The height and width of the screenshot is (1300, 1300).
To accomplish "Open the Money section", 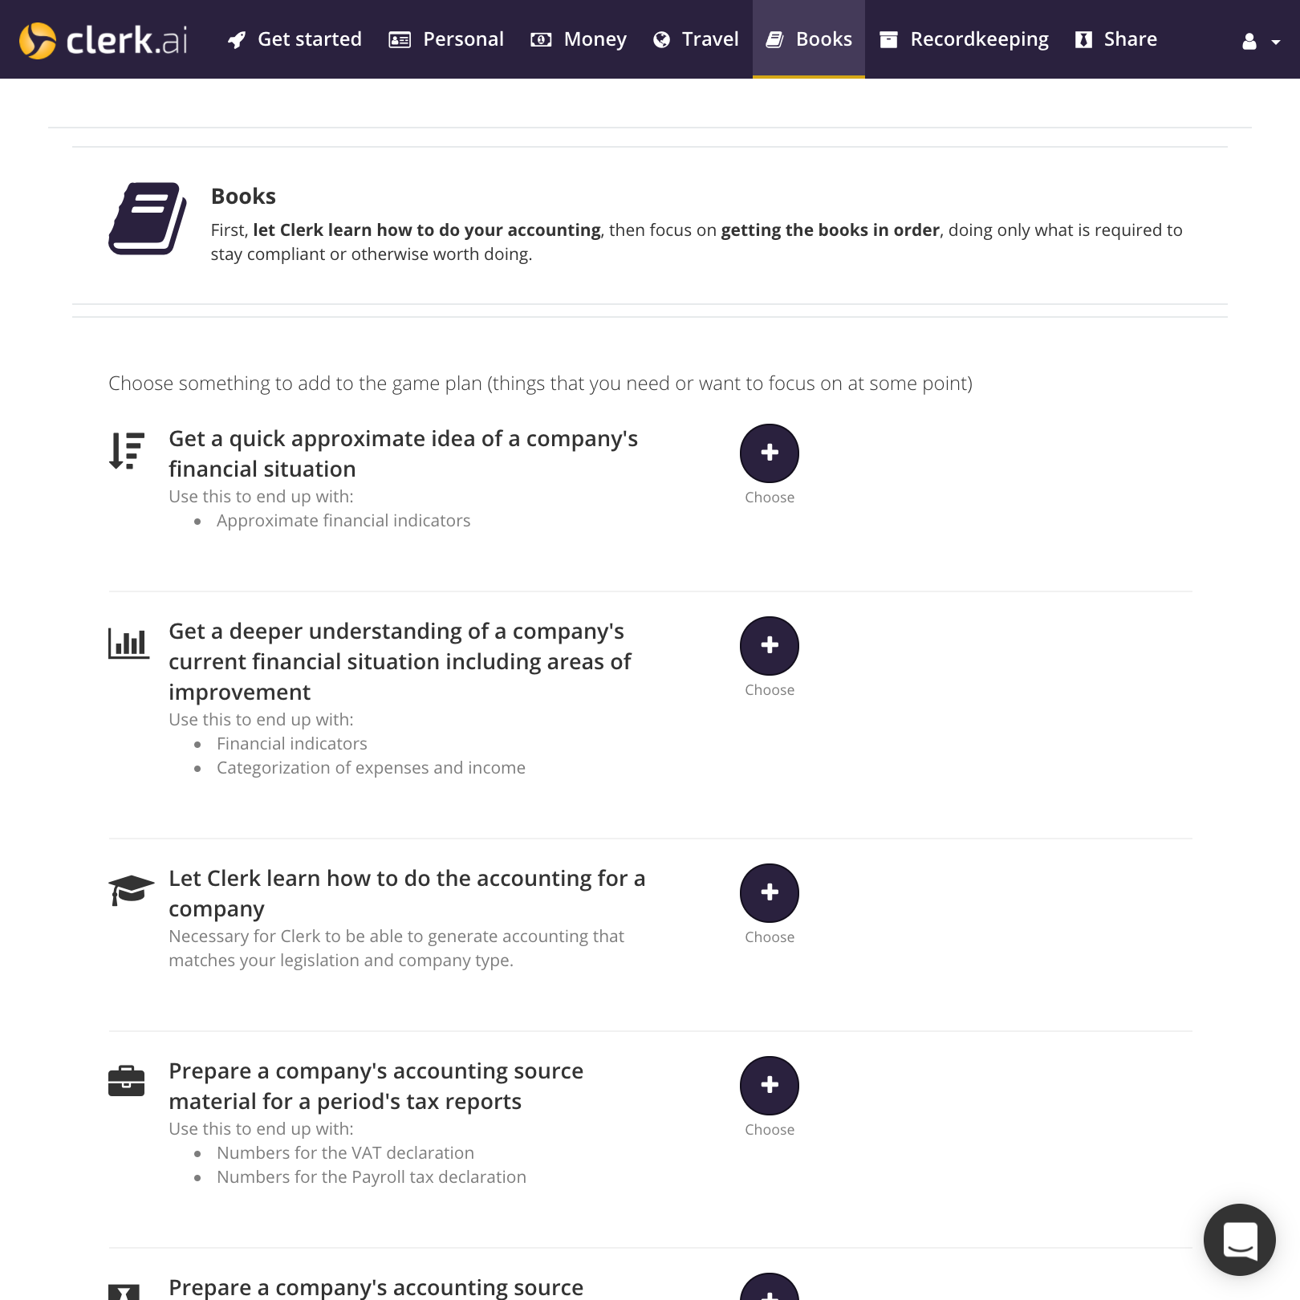I will (x=579, y=39).
